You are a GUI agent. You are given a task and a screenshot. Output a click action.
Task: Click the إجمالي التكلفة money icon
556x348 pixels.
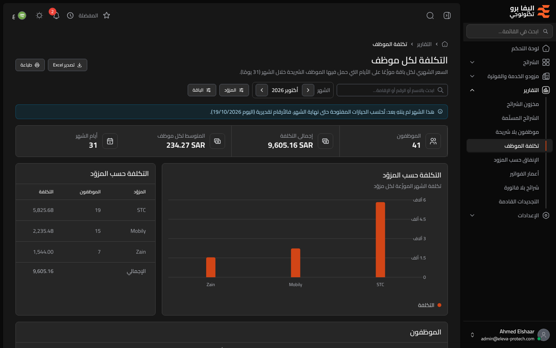point(325,141)
